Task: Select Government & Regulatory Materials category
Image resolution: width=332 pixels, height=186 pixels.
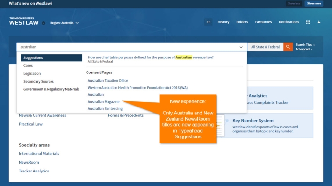Action: click(51, 89)
